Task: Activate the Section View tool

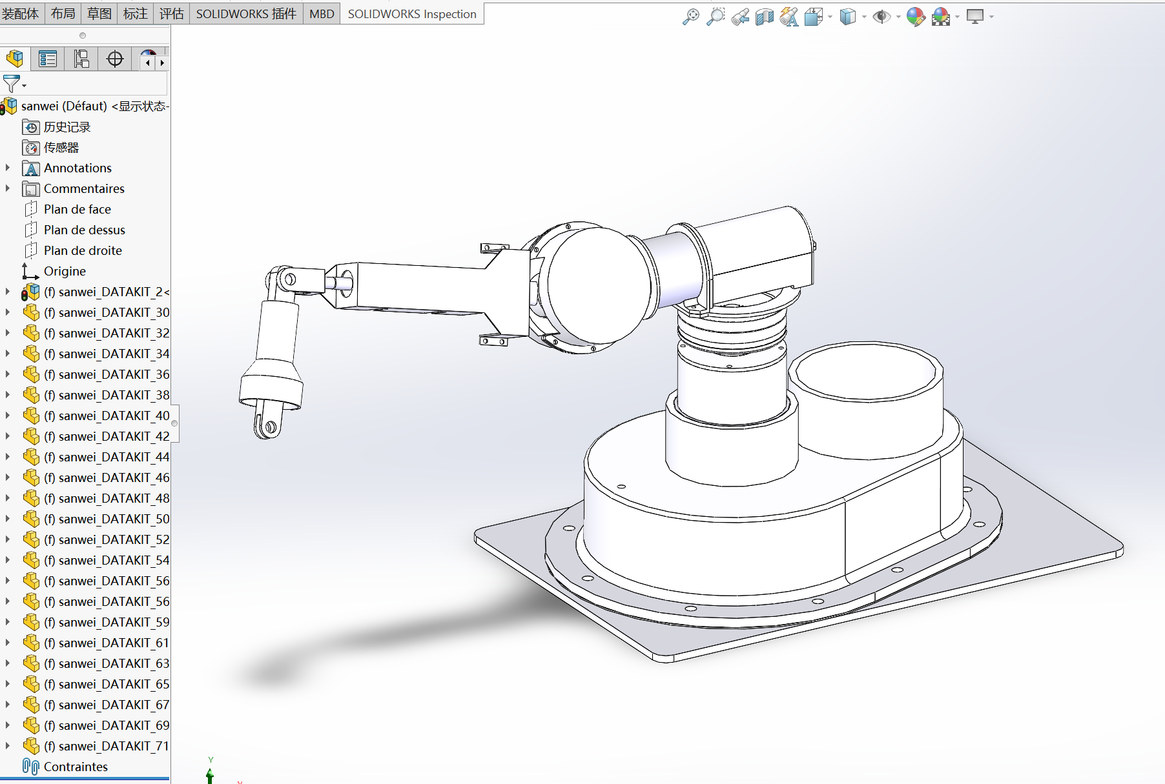Action: point(765,17)
